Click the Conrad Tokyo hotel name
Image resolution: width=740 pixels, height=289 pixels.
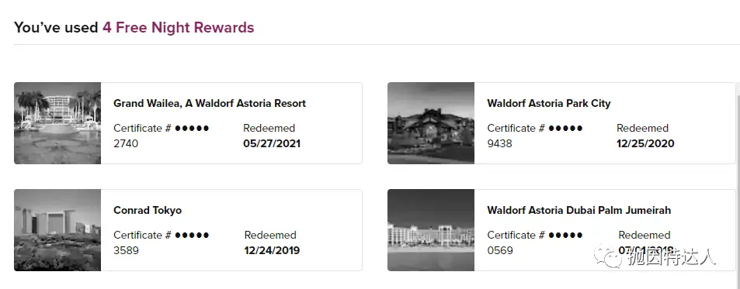pos(148,210)
